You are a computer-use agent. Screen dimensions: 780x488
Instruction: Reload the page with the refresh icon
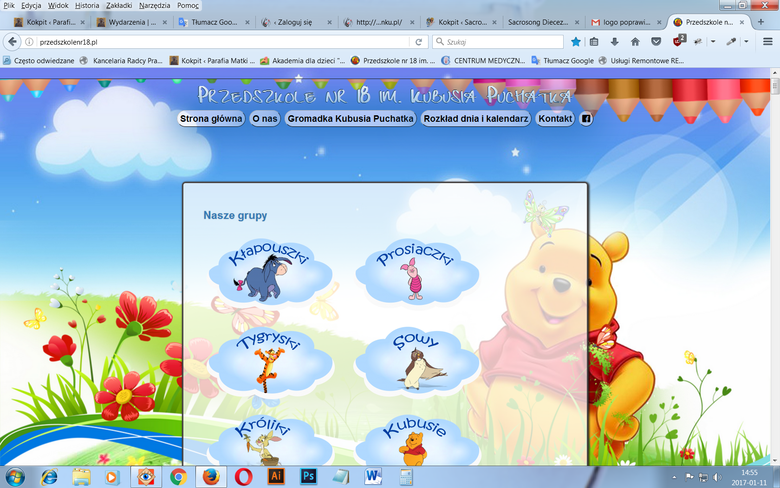418,42
